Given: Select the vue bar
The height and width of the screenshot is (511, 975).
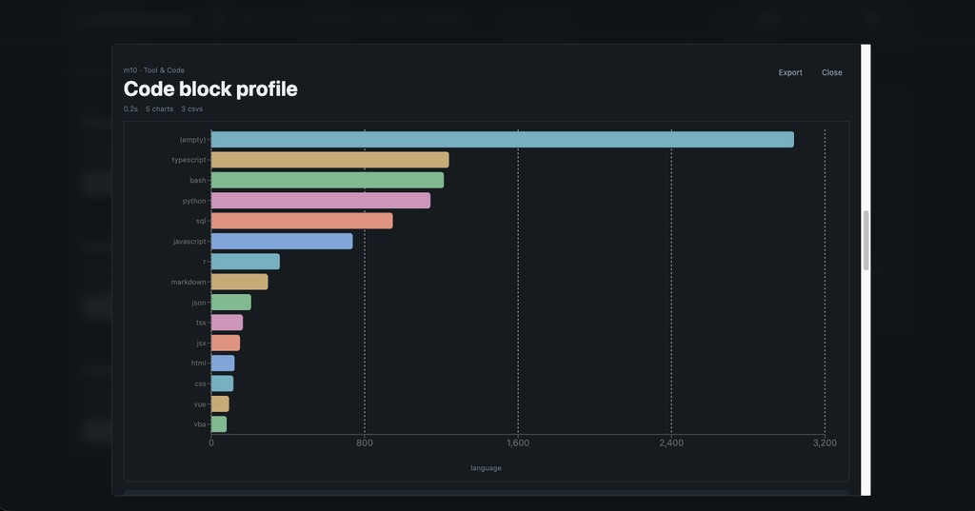Looking at the screenshot, I should coord(220,404).
